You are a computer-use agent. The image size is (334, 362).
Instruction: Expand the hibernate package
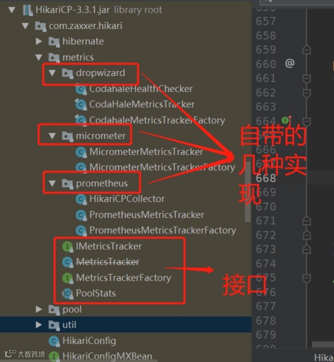[39, 41]
